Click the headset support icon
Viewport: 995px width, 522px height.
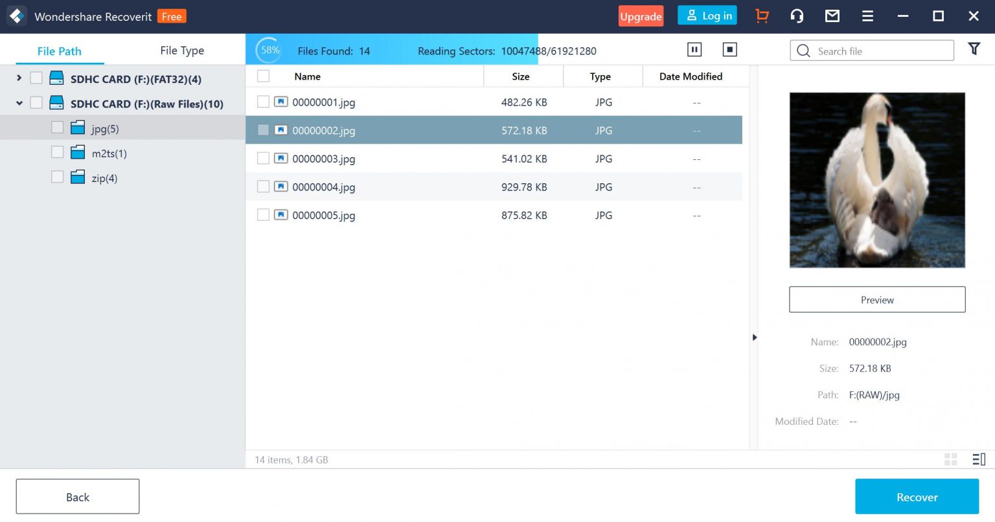click(x=797, y=16)
